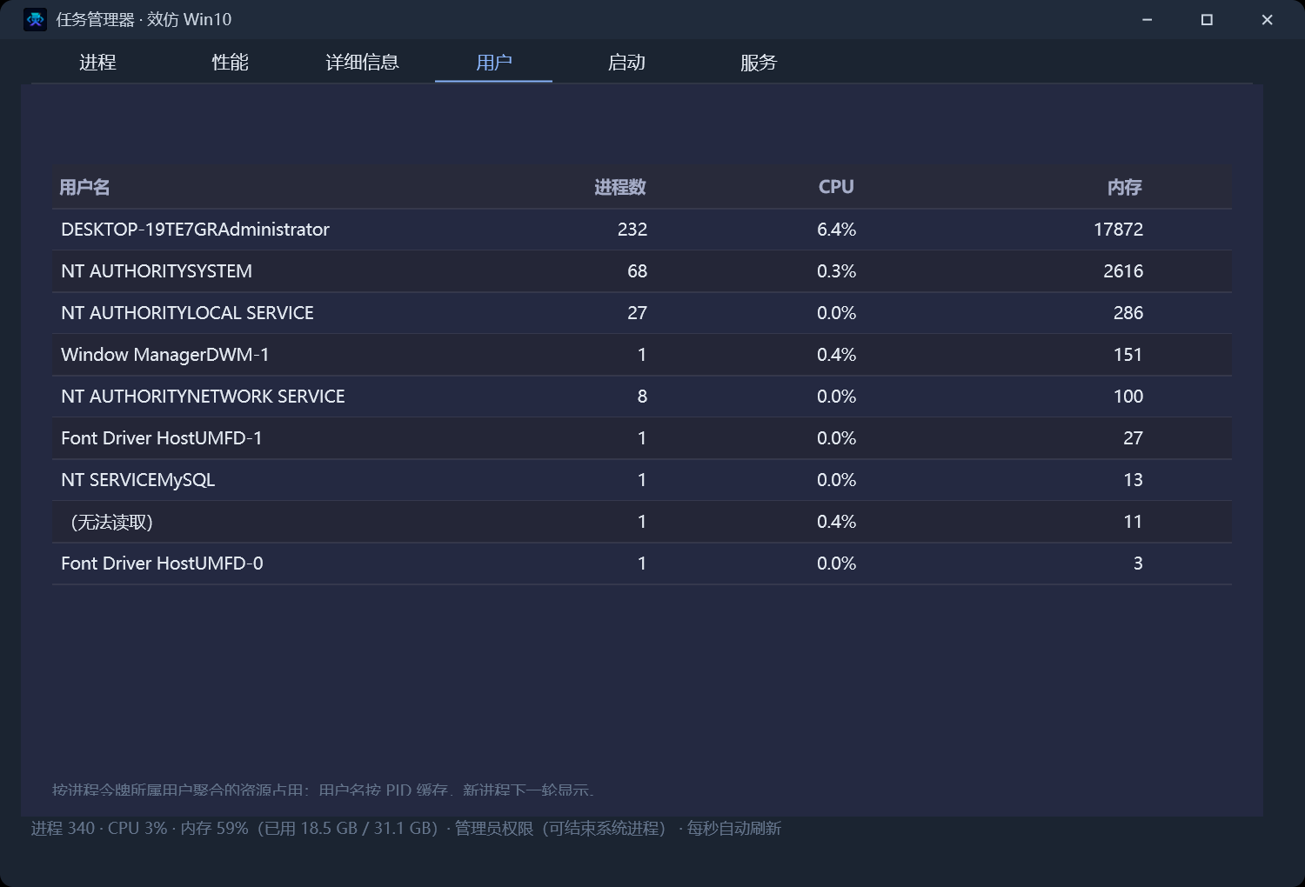The width and height of the screenshot is (1305, 887).
Task: Click the 0.3% CPU value
Action: pos(836,271)
